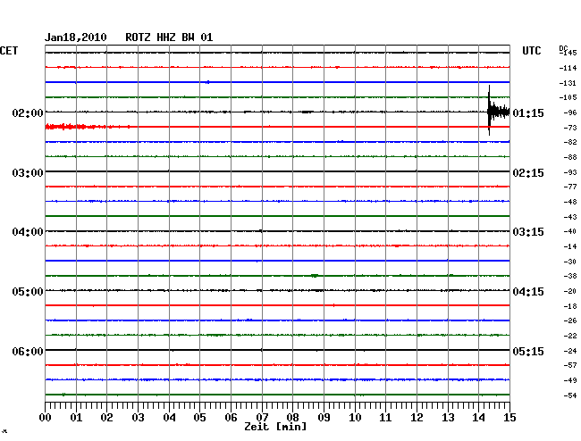Click the DC offset value -145
The image size is (581, 441).
pos(568,53)
